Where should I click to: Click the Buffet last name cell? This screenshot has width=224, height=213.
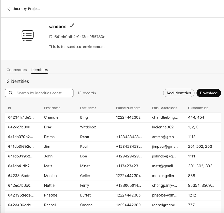(x=85, y=195)
